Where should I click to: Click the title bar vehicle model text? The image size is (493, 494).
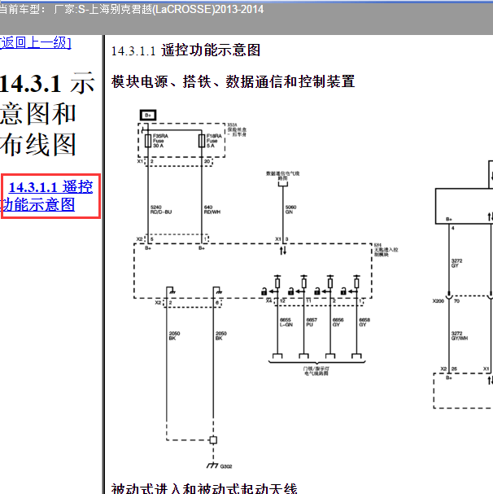point(132,10)
